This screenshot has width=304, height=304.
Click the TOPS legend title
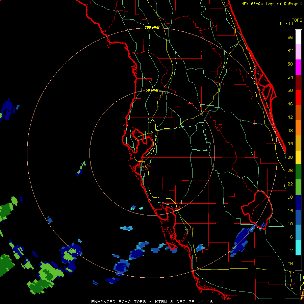click(297, 20)
